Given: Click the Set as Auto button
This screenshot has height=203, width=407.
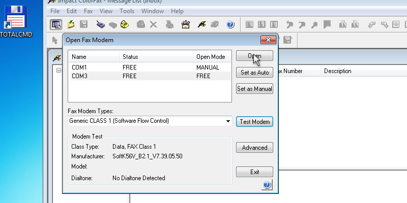Looking at the screenshot, I should pyautogui.click(x=254, y=73).
